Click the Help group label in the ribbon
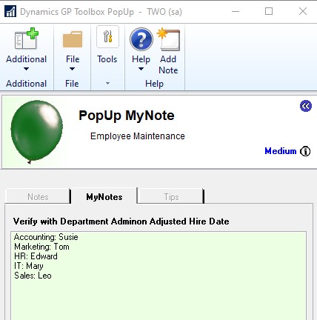Image resolution: width=317 pixels, height=320 pixels. click(154, 84)
